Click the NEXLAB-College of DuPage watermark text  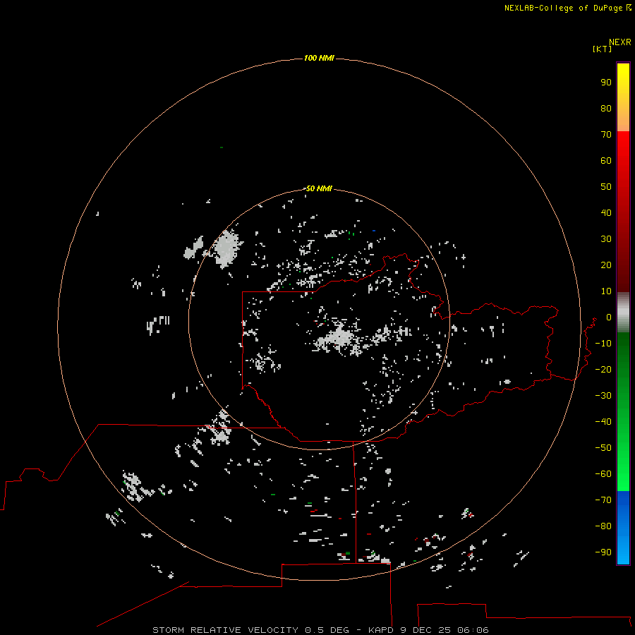[567, 8]
